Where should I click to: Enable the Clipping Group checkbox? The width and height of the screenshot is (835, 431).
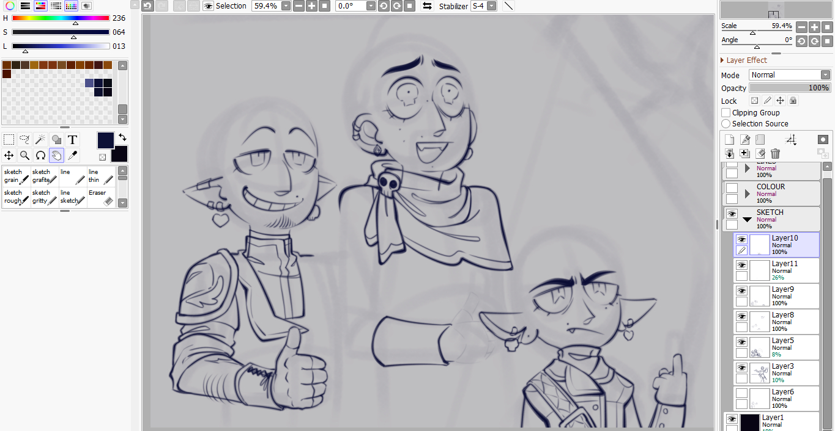click(x=726, y=113)
